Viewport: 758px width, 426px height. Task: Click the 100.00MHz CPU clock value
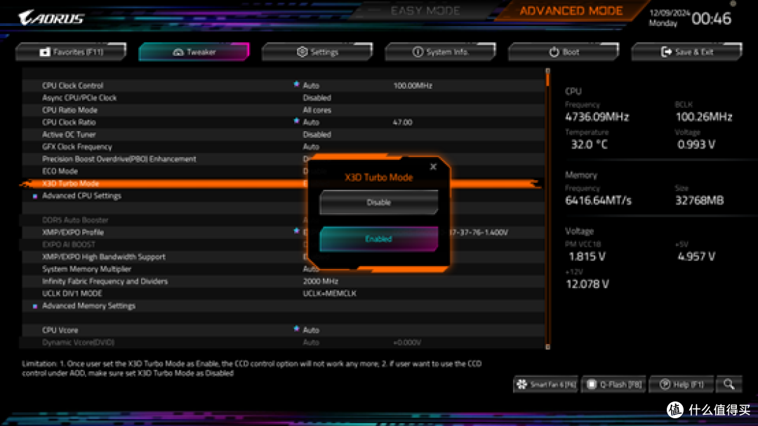pyautogui.click(x=413, y=85)
